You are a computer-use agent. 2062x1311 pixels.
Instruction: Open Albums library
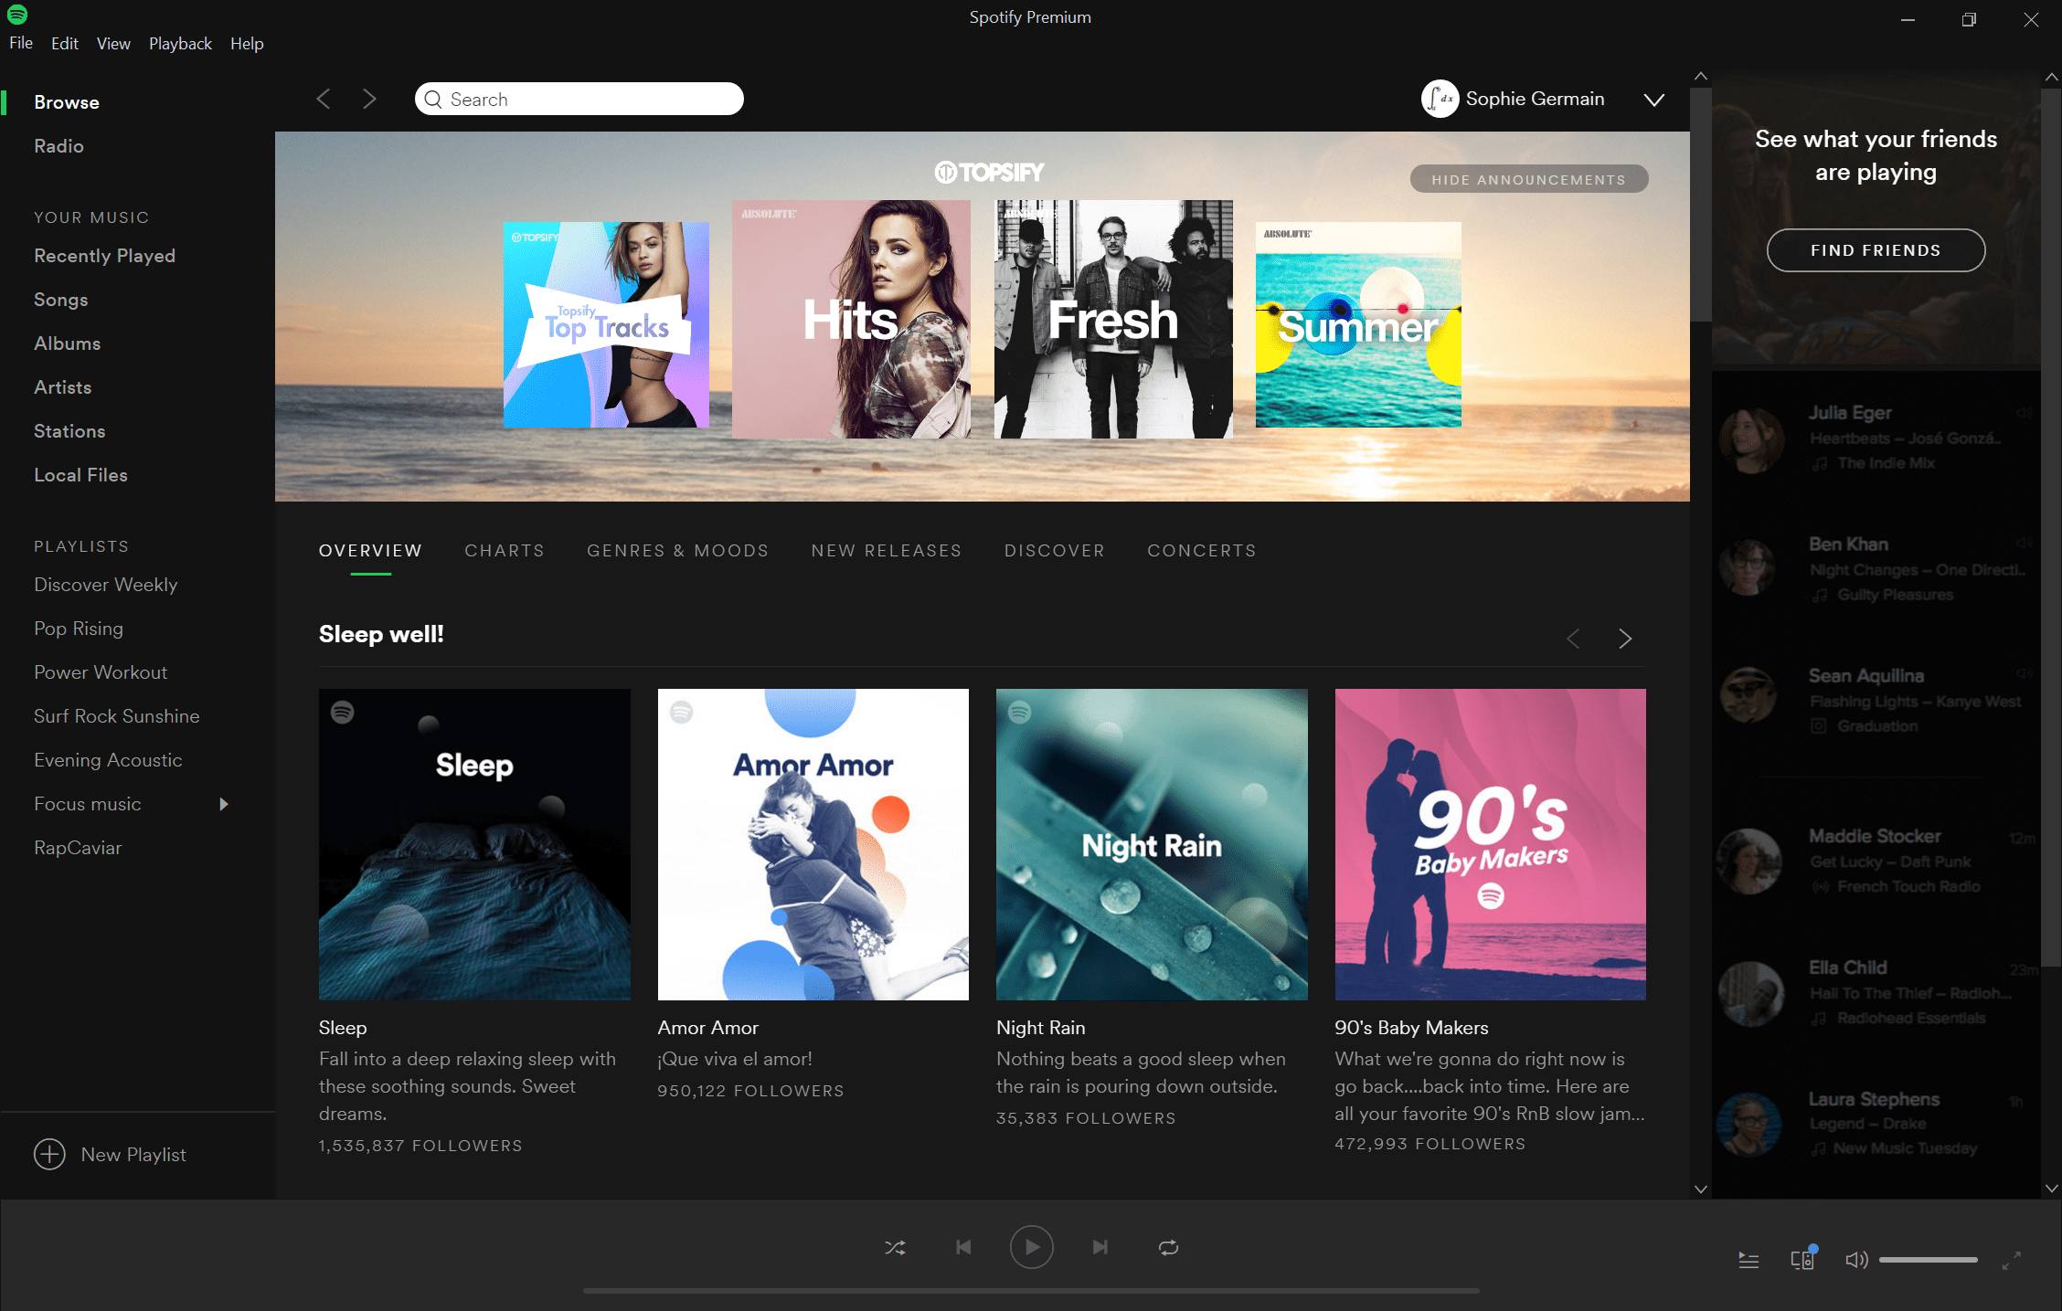point(68,344)
